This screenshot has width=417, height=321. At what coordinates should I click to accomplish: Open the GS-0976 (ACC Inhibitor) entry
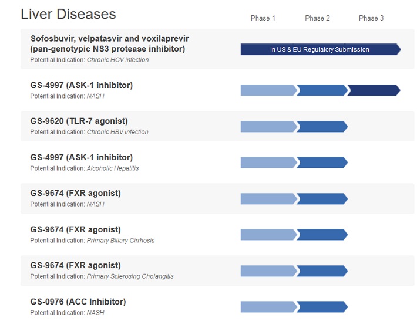tap(78, 302)
